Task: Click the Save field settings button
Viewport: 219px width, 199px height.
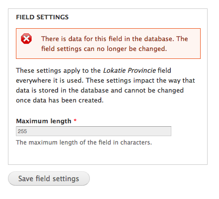Action: (49, 179)
